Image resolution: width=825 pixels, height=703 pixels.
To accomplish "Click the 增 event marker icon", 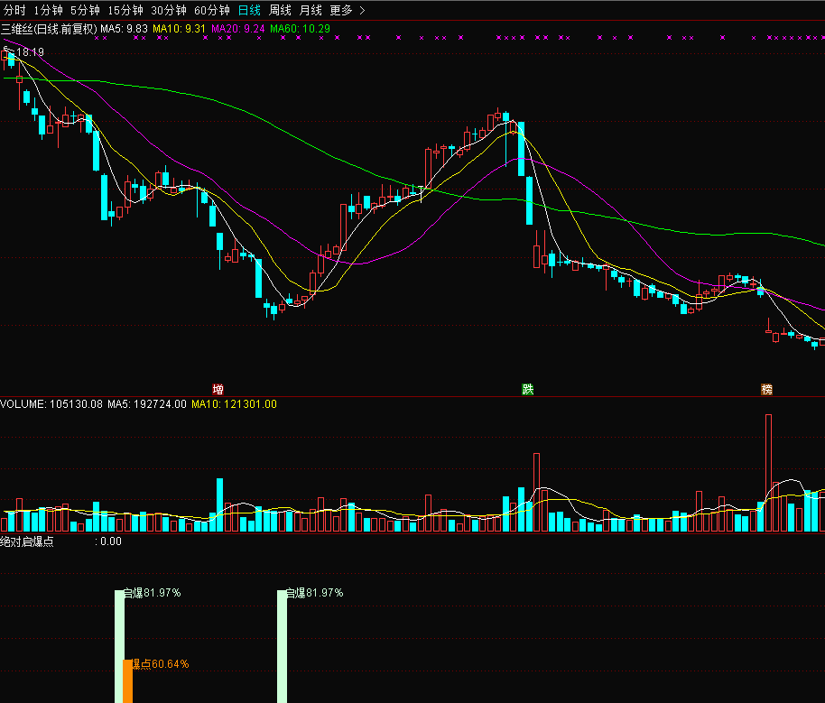I will 218,389.
